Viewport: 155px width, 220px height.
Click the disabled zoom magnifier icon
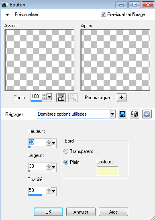pyautogui.click(x=73, y=98)
